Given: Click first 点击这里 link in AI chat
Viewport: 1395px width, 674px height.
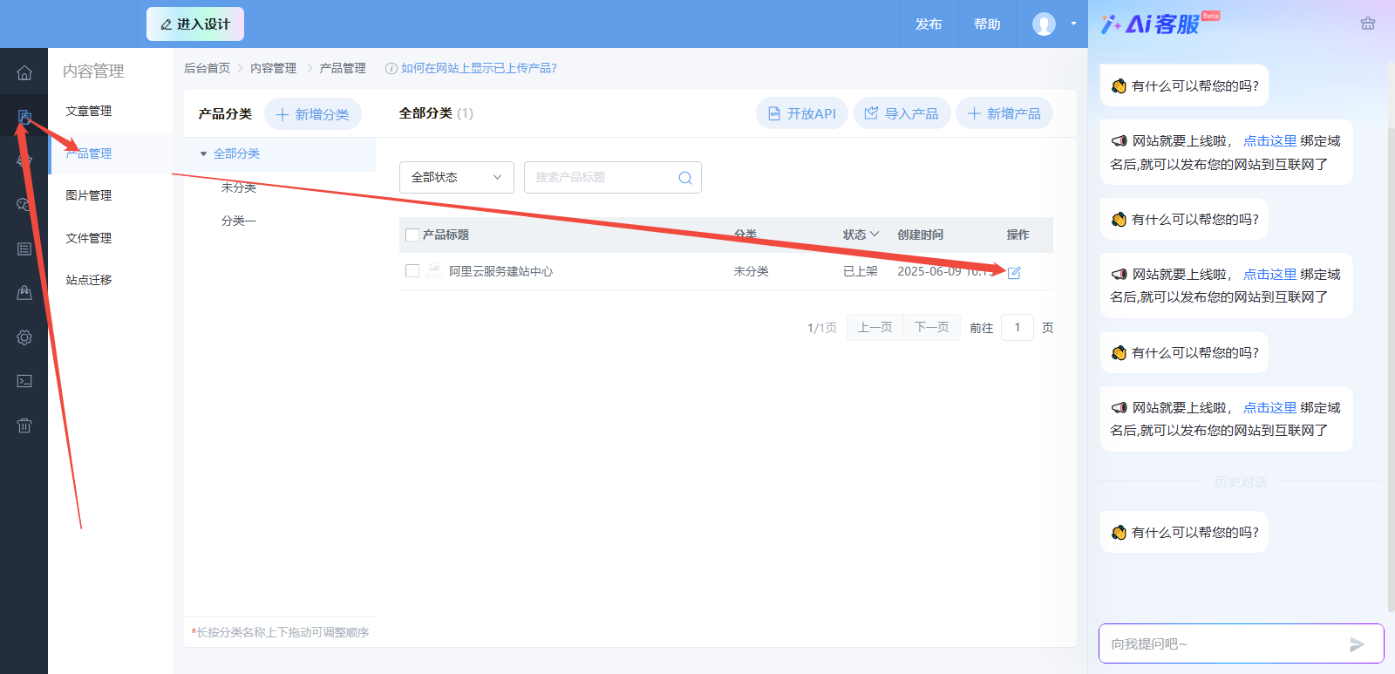Looking at the screenshot, I should click(1269, 140).
